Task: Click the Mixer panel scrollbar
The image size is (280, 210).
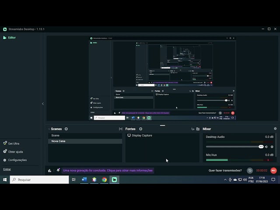Action: pyautogui.click(x=276, y=145)
